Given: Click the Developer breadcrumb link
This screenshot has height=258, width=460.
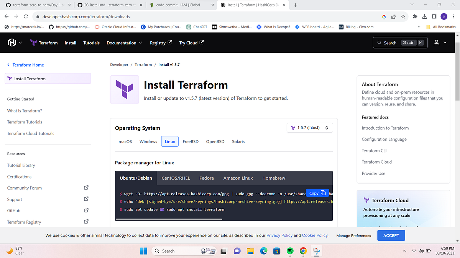Looking at the screenshot, I should [x=119, y=65].
